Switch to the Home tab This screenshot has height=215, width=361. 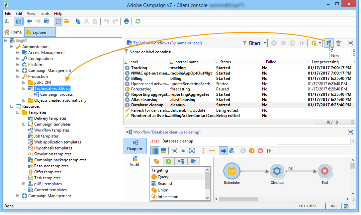(13, 32)
